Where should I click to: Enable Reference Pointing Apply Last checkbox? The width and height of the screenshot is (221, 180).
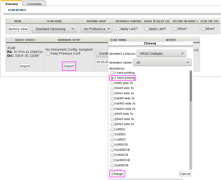(118, 29)
